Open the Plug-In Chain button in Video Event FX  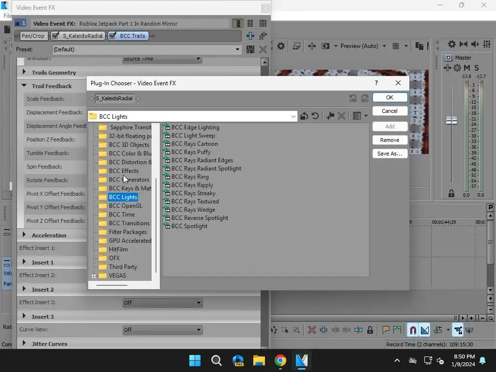250,36
